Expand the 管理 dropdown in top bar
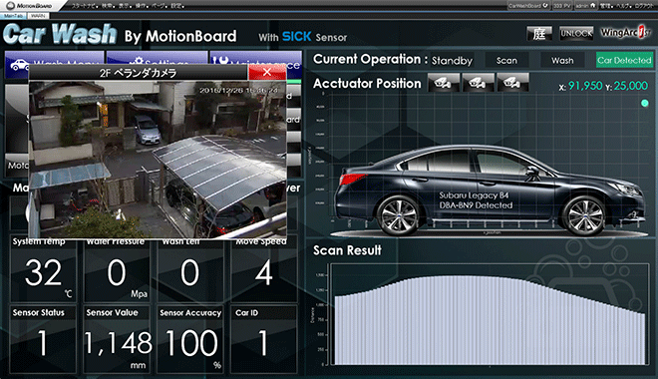This screenshot has height=379, width=658. tap(606, 5)
